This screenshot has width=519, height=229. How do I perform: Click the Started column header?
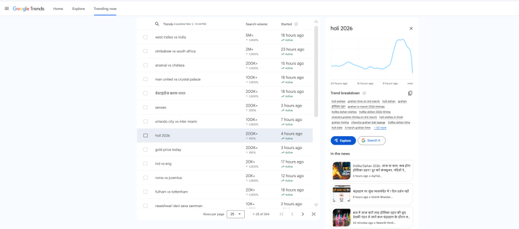click(286, 24)
